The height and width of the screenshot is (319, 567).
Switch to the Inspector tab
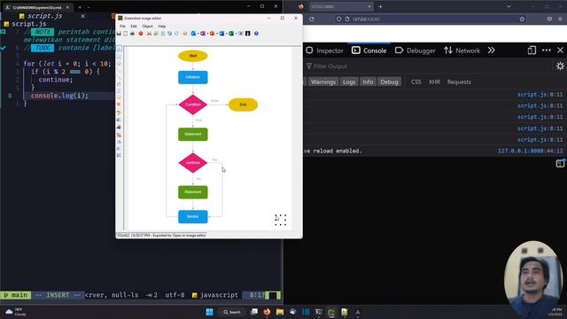[324, 51]
